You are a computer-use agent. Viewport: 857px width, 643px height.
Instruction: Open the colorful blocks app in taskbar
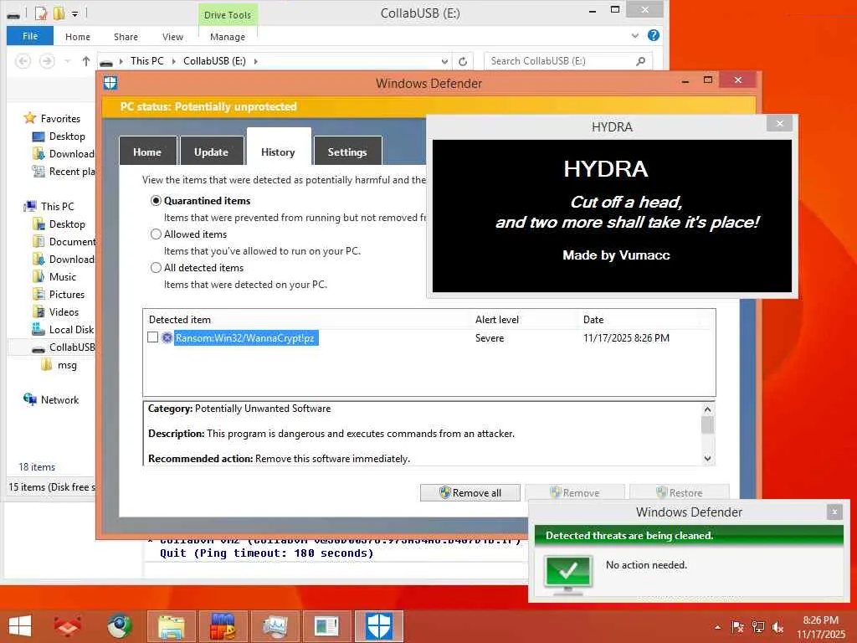[x=223, y=626]
